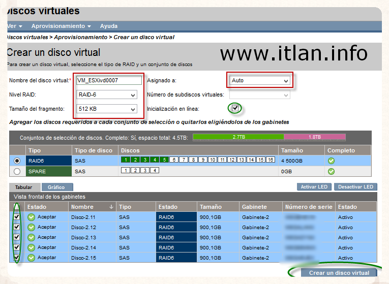The height and width of the screenshot is (284, 389).
Task: Click disk slot 16 in RAID6 row
Action: 271,160
